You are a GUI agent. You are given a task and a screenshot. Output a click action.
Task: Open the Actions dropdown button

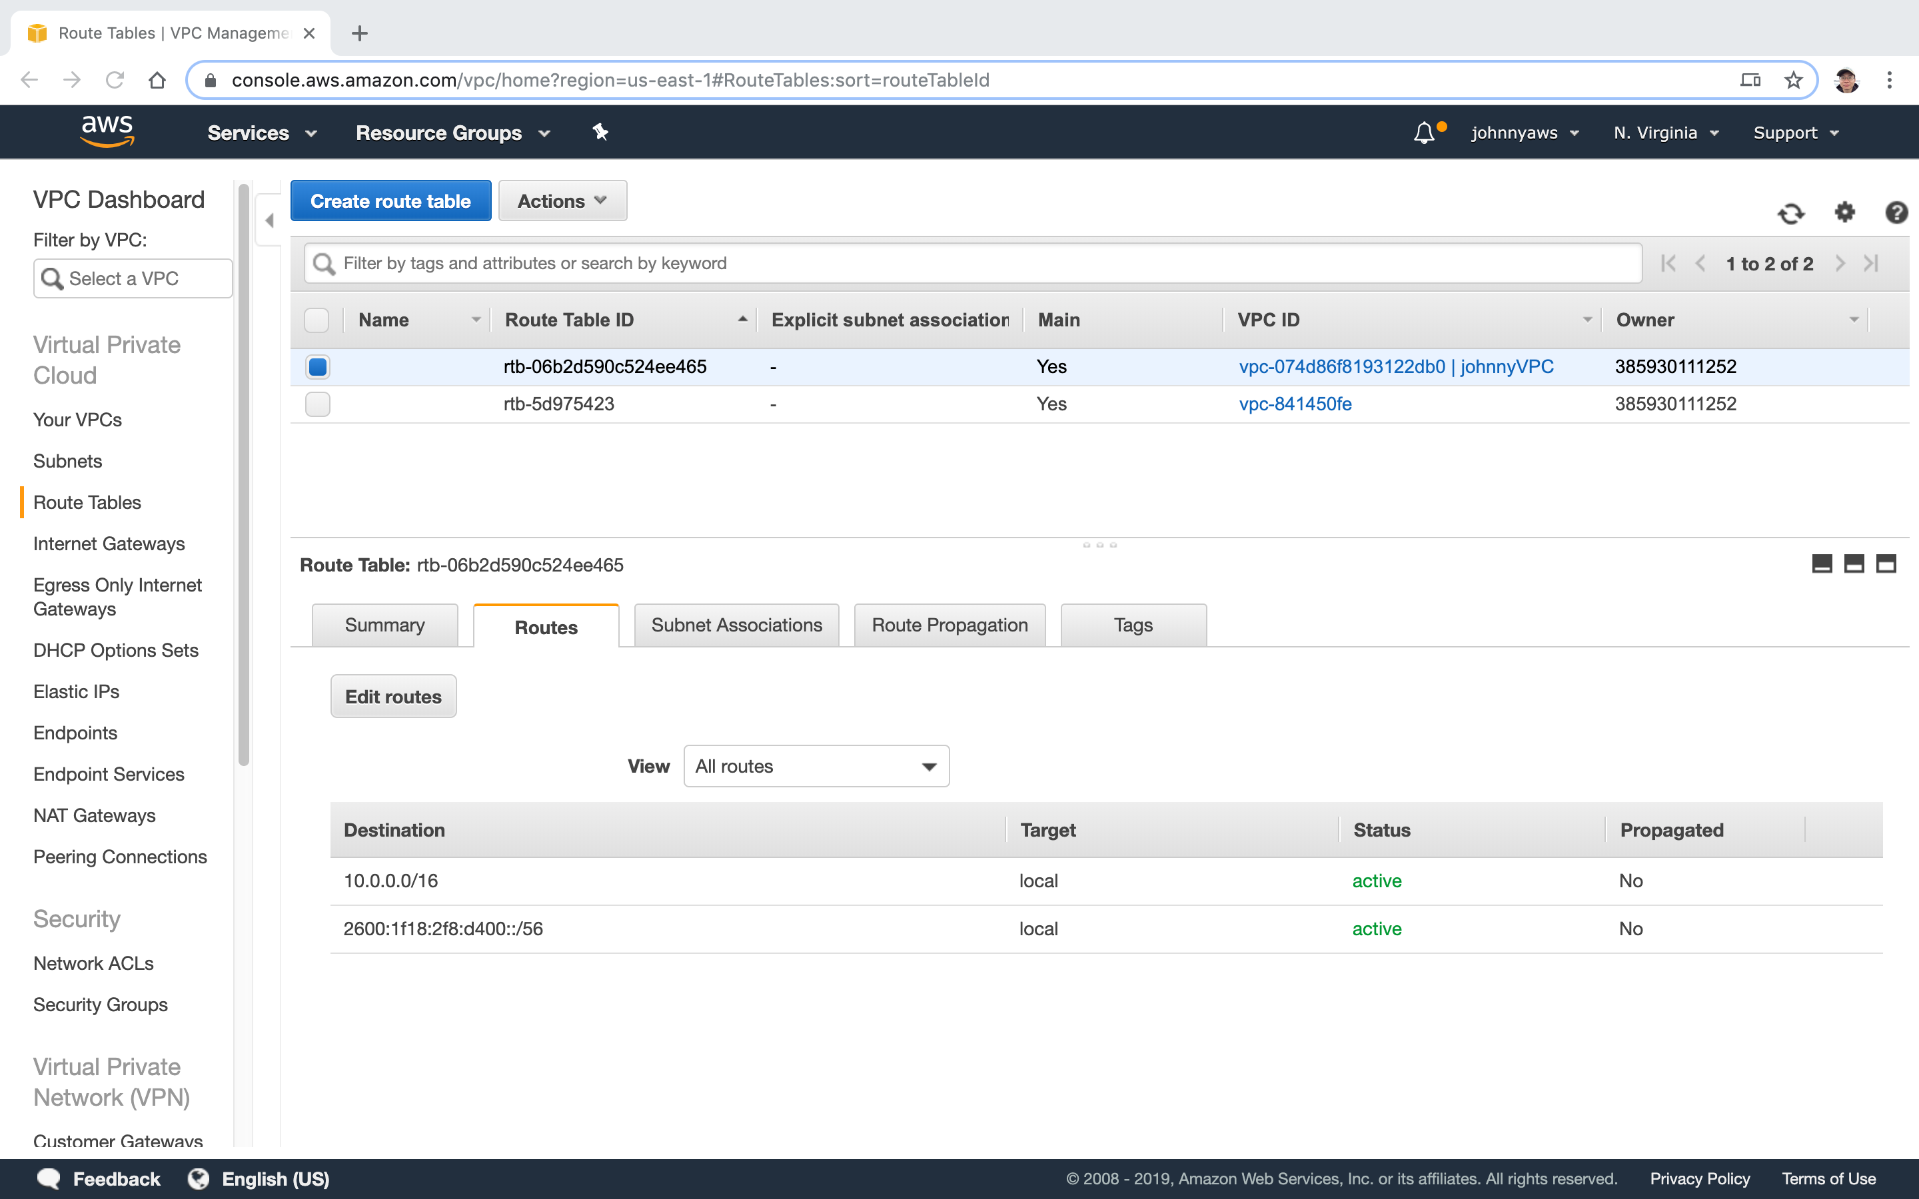point(562,200)
